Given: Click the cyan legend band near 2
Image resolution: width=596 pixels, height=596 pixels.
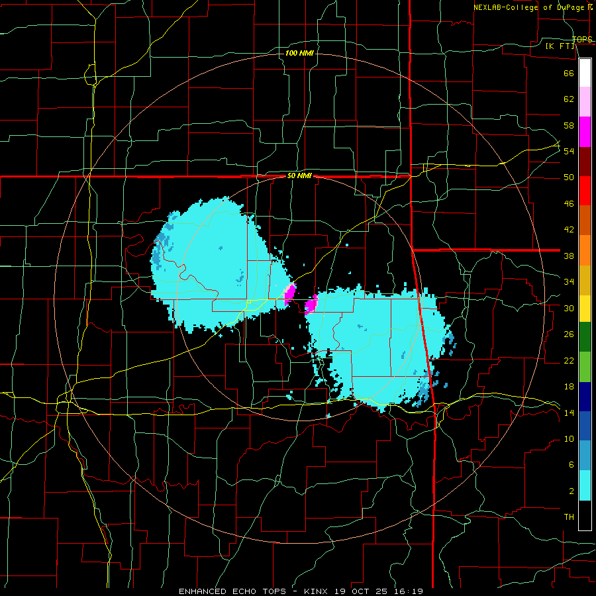Looking at the screenshot, I should [585, 485].
